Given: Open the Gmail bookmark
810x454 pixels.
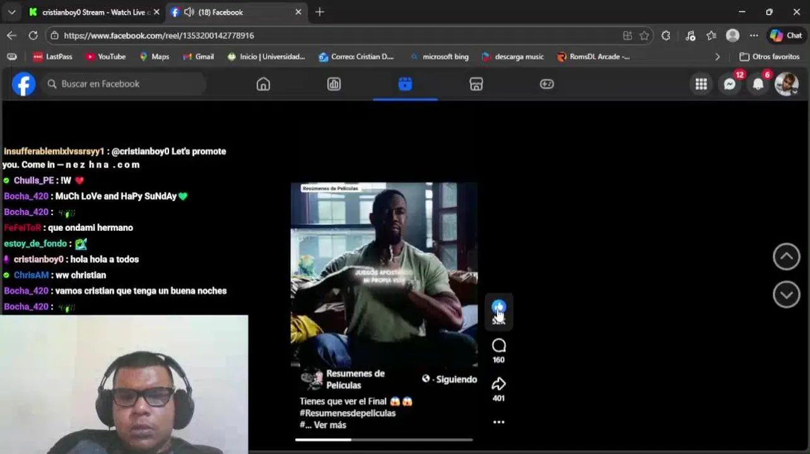Looking at the screenshot, I should coord(198,57).
